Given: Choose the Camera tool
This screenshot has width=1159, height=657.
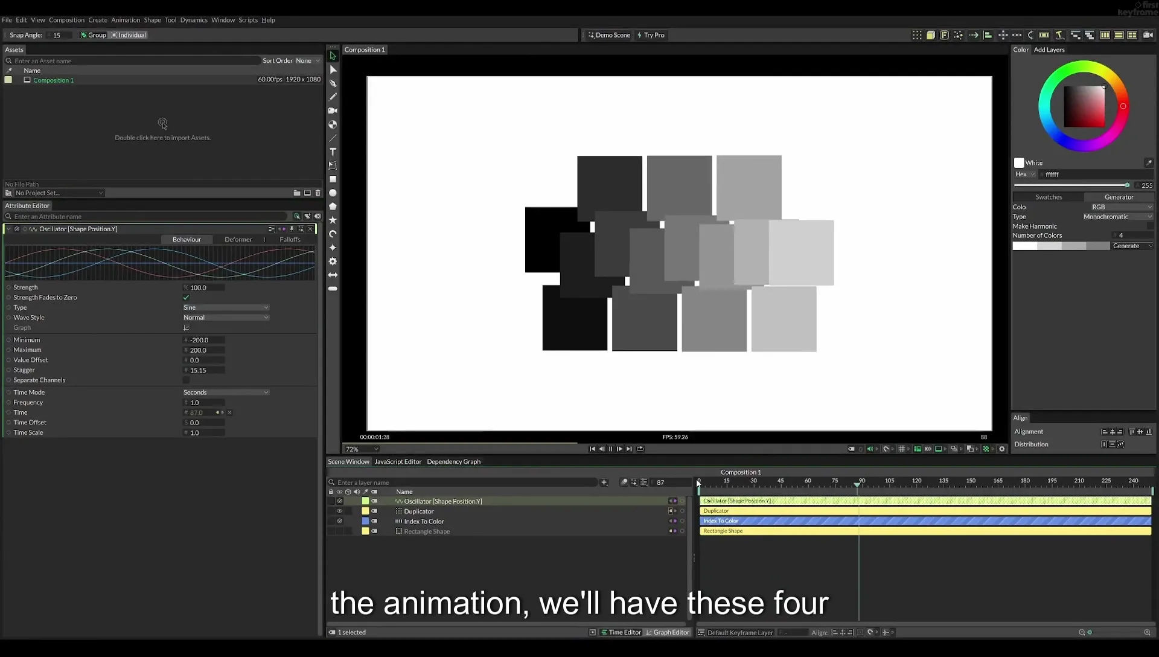Looking at the screenshot, I should [333, 111].
